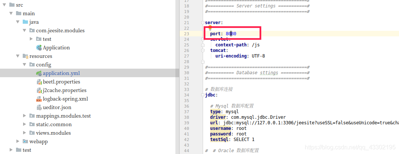Viewport: 399px width, 154px height.
Task: Click the resources folder icon
Action: [25, 56]
